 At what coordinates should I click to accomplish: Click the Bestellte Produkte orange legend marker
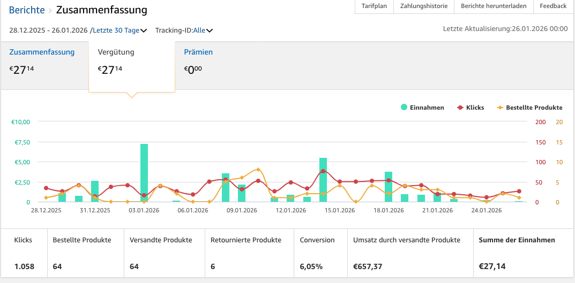[x=500, y=108]
